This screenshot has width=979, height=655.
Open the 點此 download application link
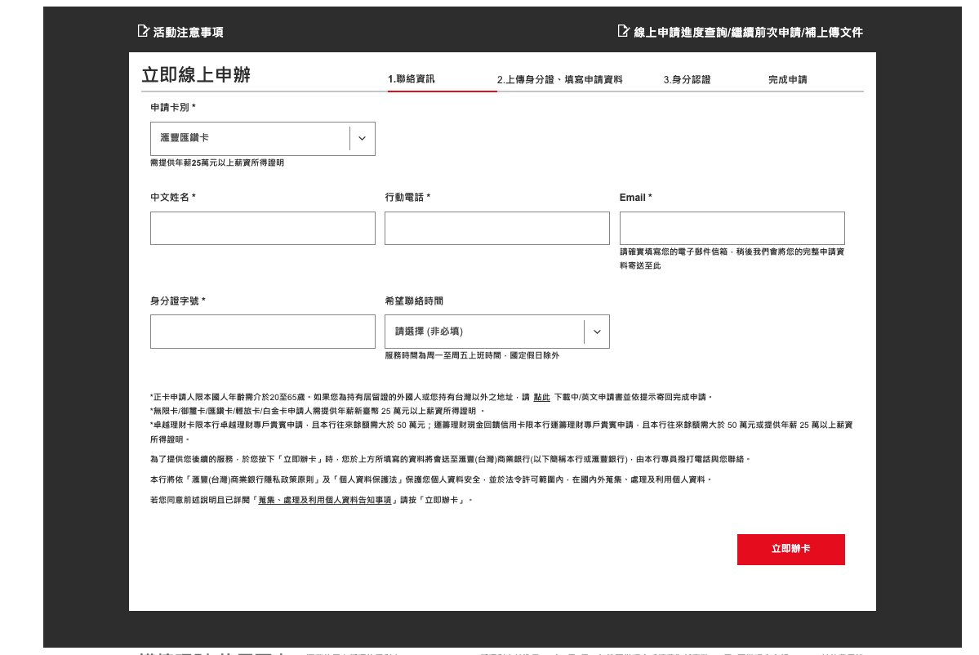(541, 397)
